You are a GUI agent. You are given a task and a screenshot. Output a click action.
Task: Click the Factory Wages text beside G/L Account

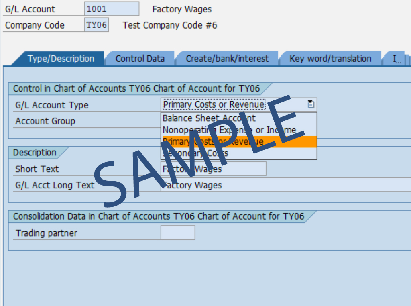point(182,9)
